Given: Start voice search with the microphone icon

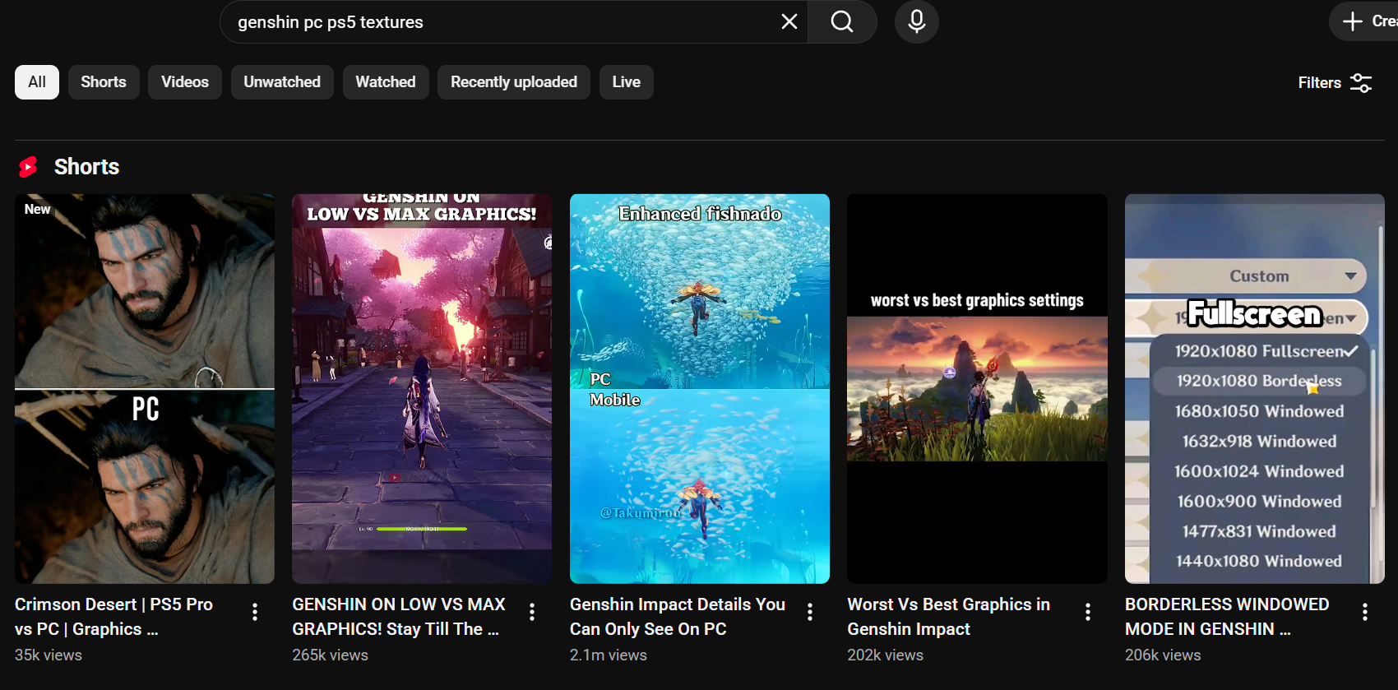Looking at the screenshot, I should pyautogui.click(x=917, y=21).
